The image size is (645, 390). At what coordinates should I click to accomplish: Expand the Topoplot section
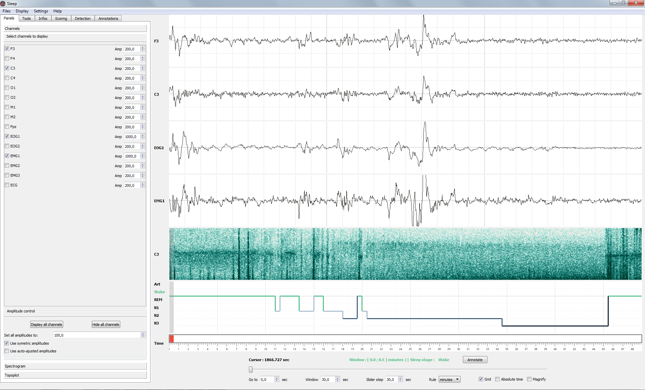tap(75, 375)
